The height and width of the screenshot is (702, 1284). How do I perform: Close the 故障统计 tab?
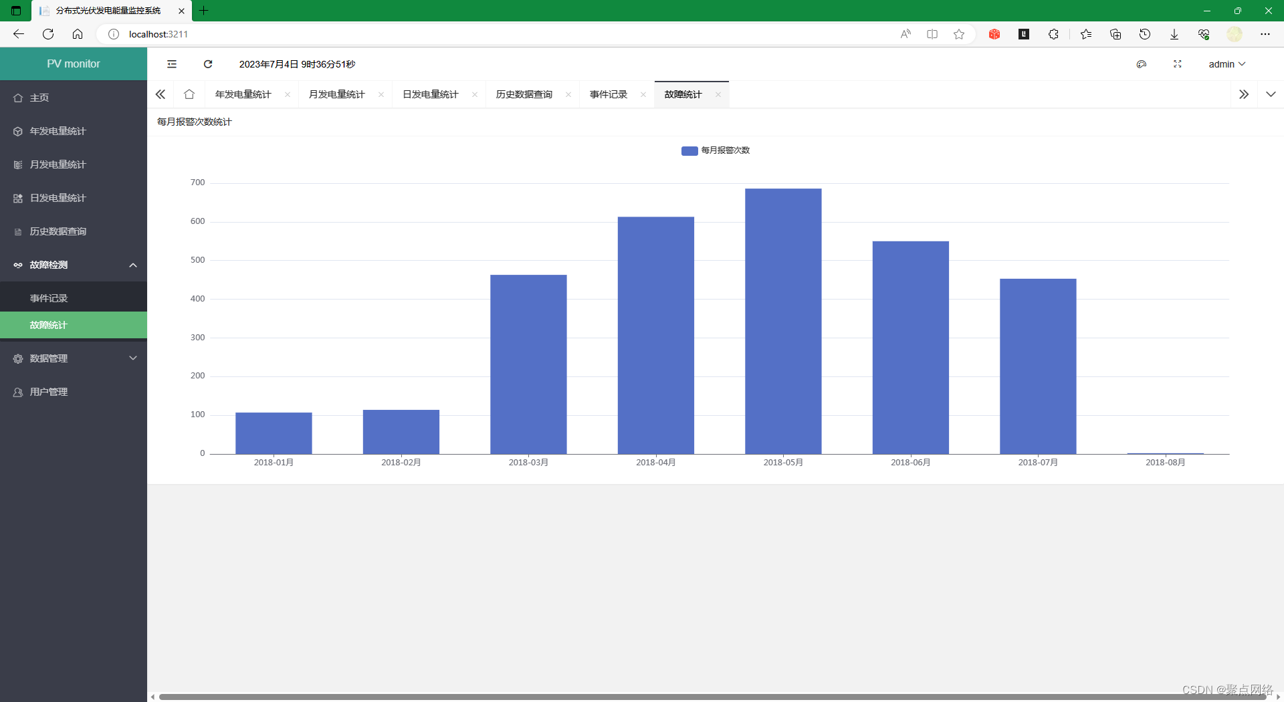click(x=718, y=94)
